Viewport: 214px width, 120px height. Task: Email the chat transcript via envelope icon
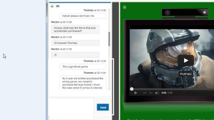pos(58,6)
